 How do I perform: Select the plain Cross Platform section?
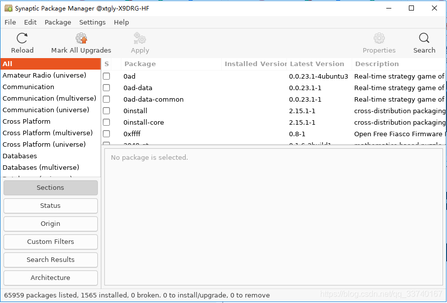click(51, 121)
